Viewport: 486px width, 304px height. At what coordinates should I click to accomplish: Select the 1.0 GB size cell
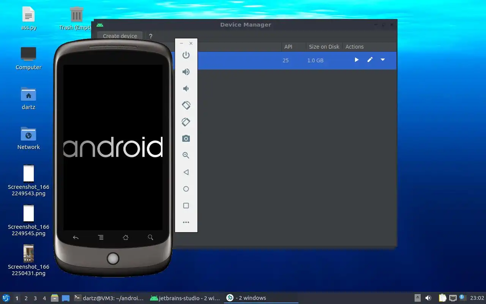click(316, 60)
